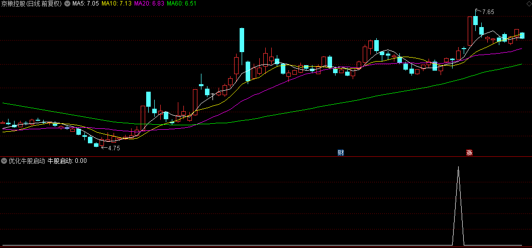Click the tallest cyan candlestick in the chart
The height and width of the screenshot is (248, 532).
[x=242, y=40]
